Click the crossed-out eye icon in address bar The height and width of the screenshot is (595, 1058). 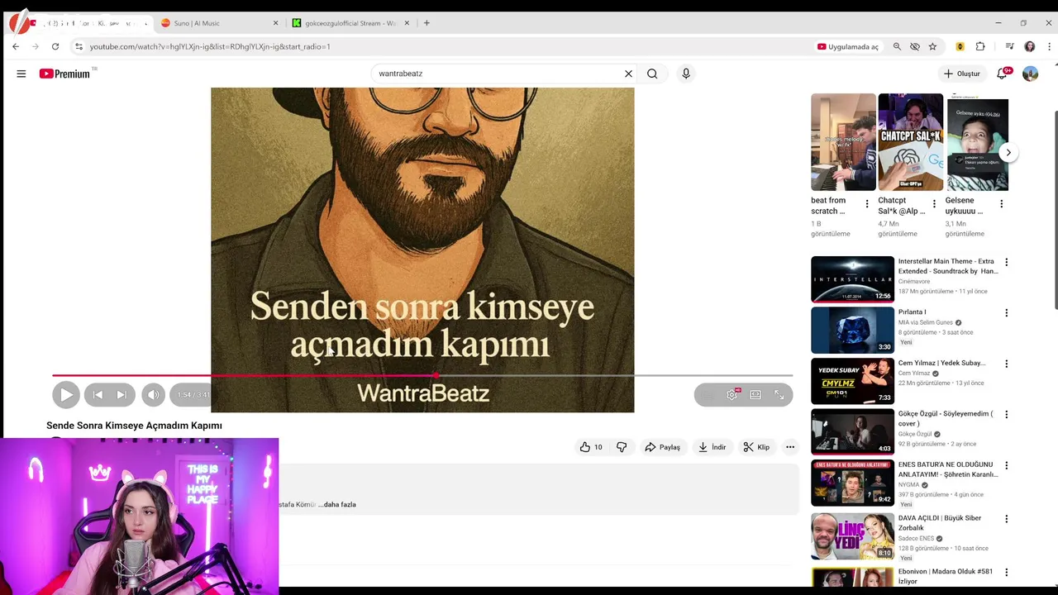point(915,46)
